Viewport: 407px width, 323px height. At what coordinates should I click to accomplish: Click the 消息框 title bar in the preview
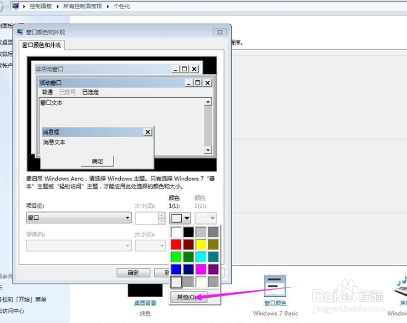(x=92, y=132)
